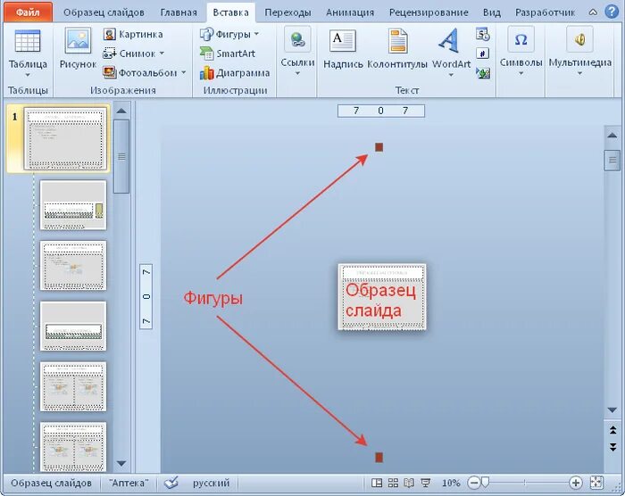
Task: Switch to Вид tab
Action: point(491,12)
